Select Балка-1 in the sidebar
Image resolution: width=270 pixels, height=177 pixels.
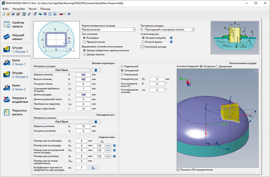coord(16,62)
